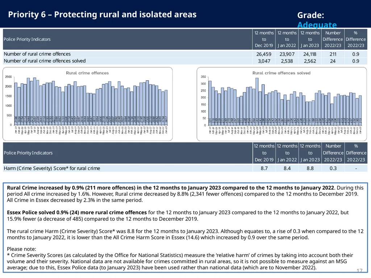Click the lower table's 'Police Priority Indicators' header
Screen dimensions: 371x278
(x=28, y=153)
